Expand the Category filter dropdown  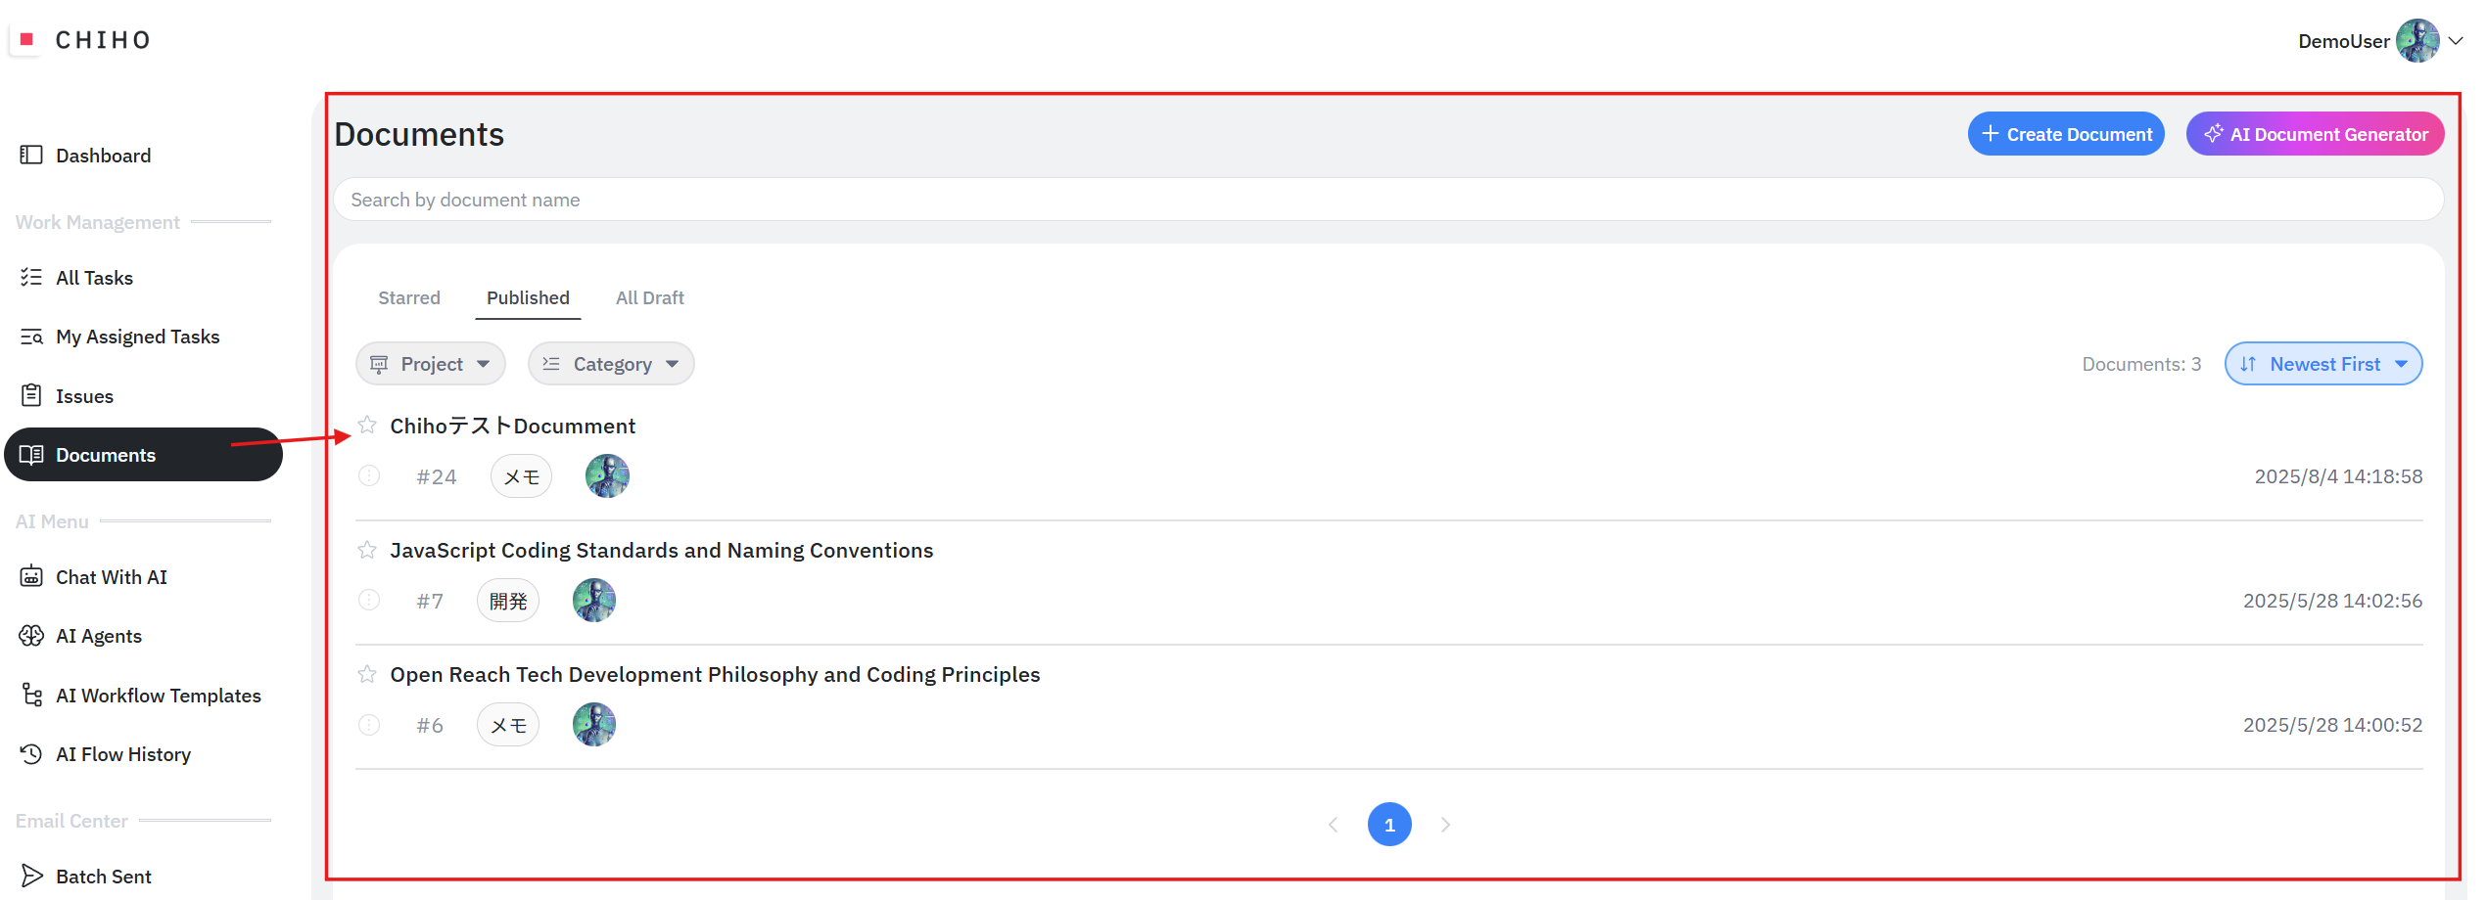611,364
